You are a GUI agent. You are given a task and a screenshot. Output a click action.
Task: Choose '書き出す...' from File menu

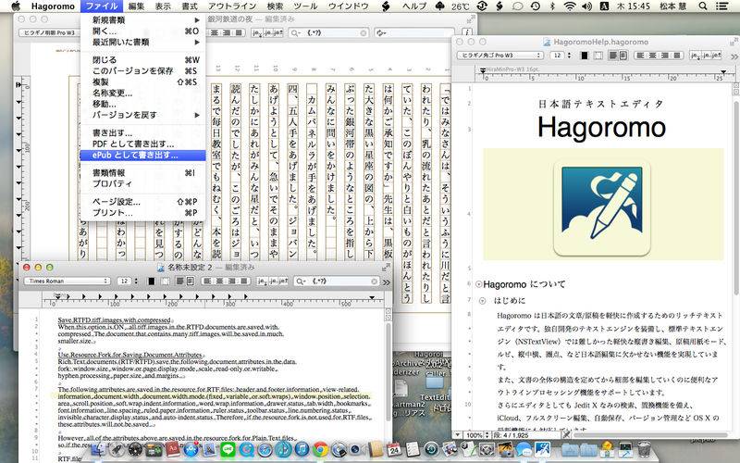[x=142, y=133]
